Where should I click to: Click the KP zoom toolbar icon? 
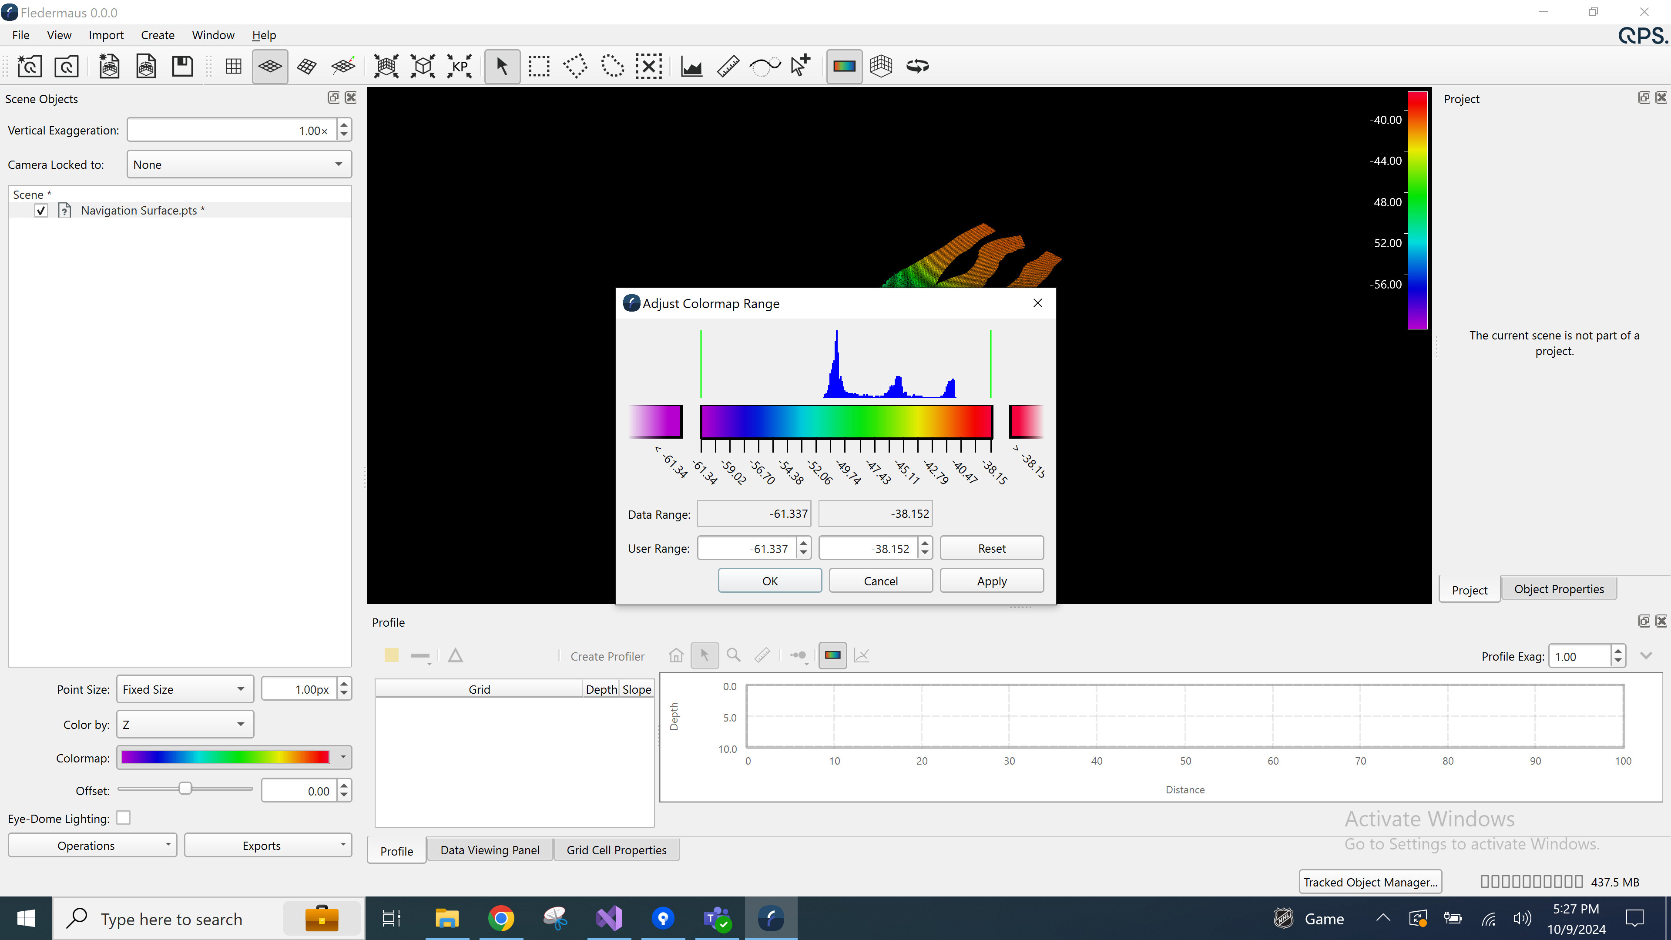tap(459, 66)
